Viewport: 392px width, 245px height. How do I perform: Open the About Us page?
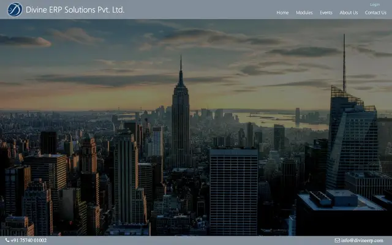(x=349, y=12)
